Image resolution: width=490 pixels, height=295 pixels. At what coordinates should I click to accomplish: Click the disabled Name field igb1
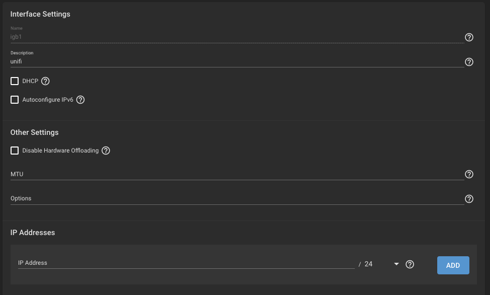[x=237, y=37]
